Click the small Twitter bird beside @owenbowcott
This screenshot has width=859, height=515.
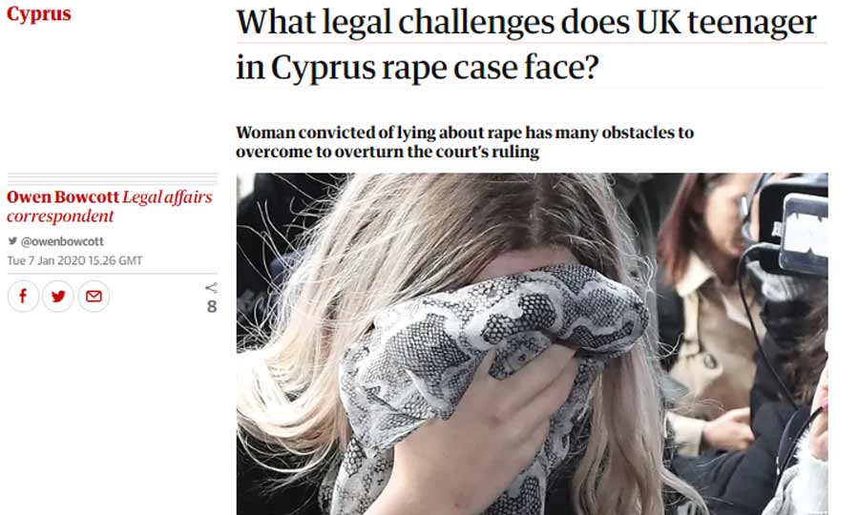click(12, 240)
